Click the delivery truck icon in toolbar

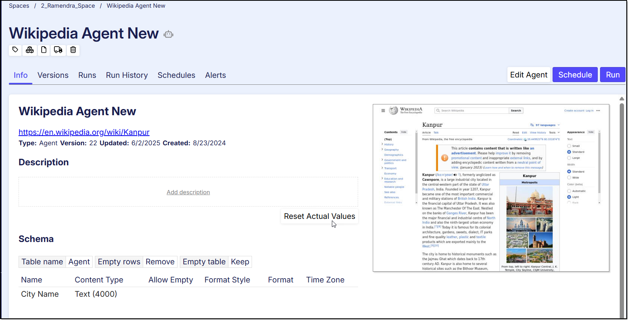click(x=58, y=50)
